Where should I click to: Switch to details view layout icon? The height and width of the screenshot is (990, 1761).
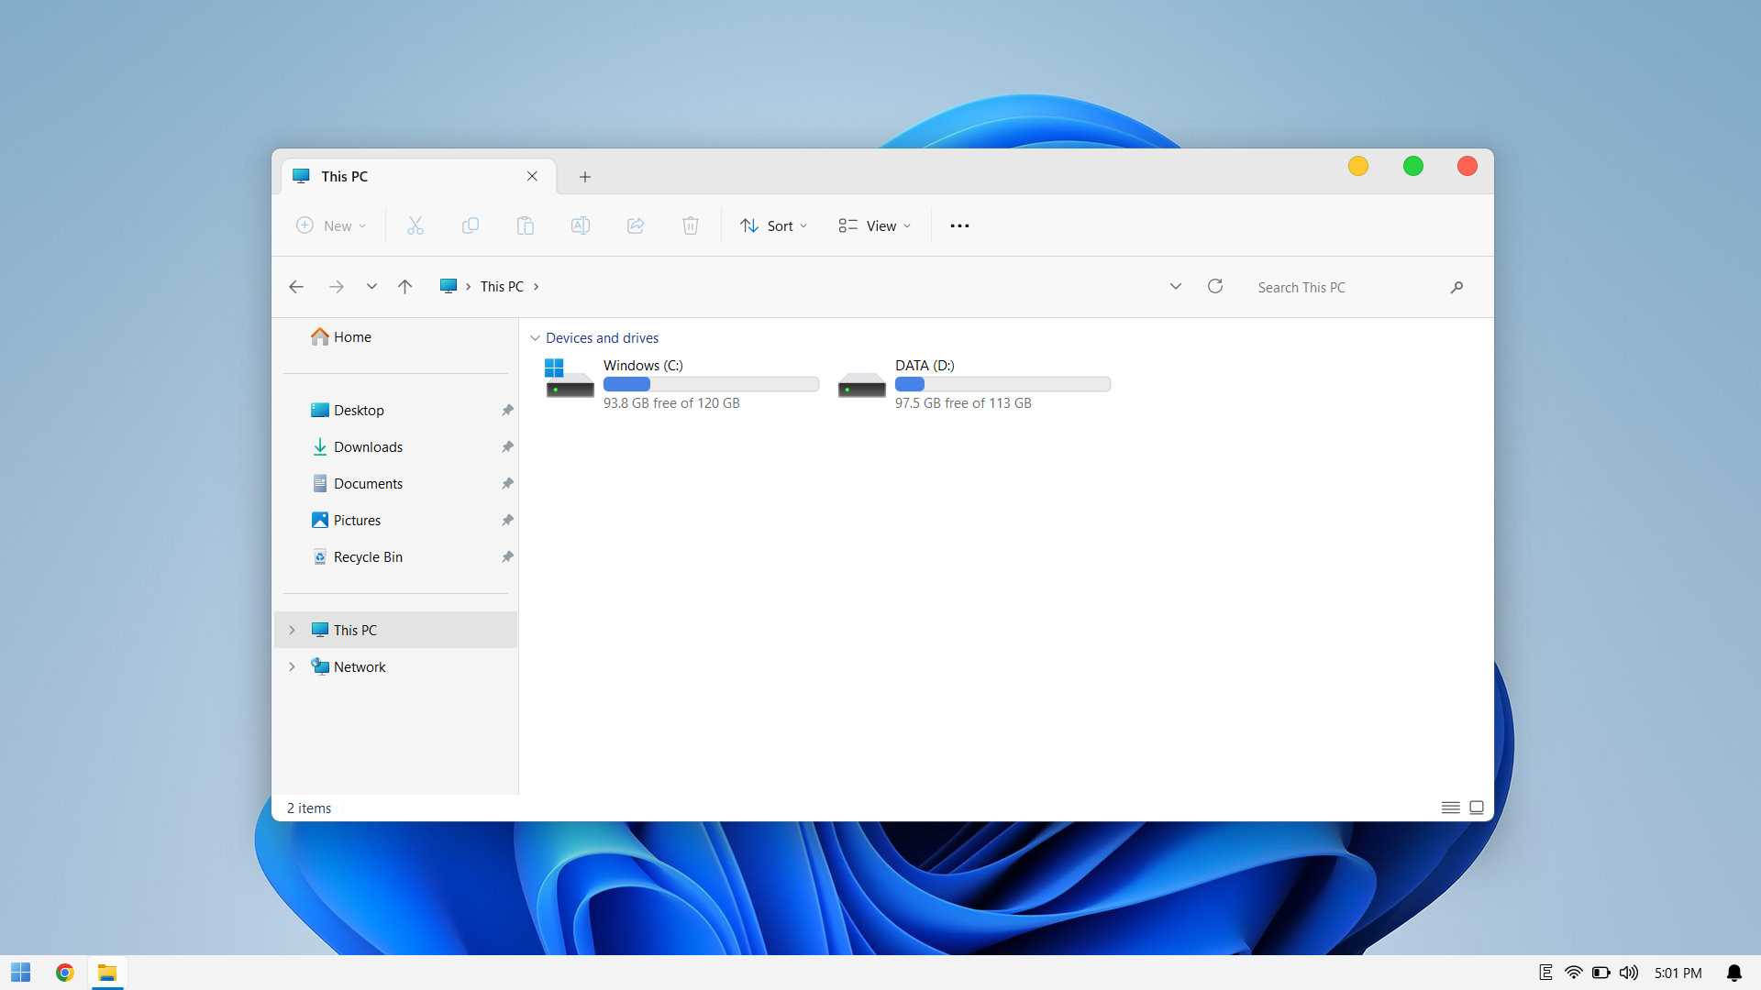(1450, 808)
